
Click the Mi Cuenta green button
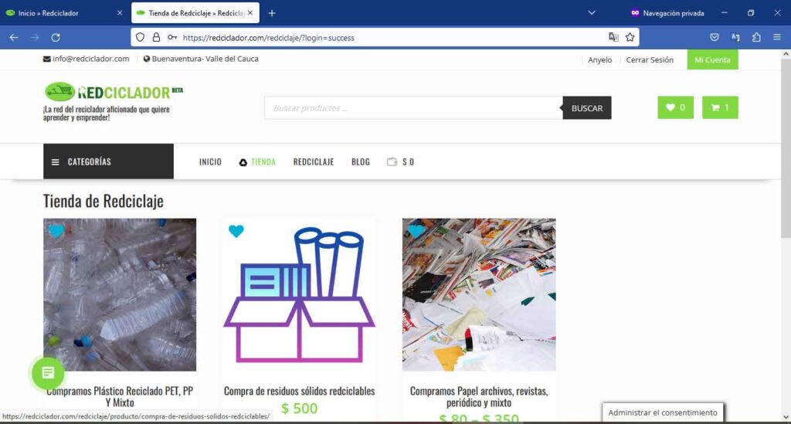click(711, 59)
